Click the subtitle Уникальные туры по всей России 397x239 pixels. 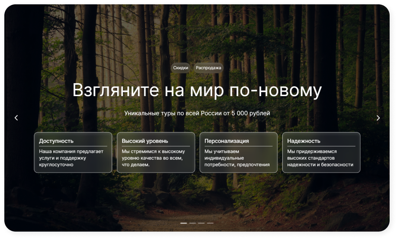tap(197, 113)
